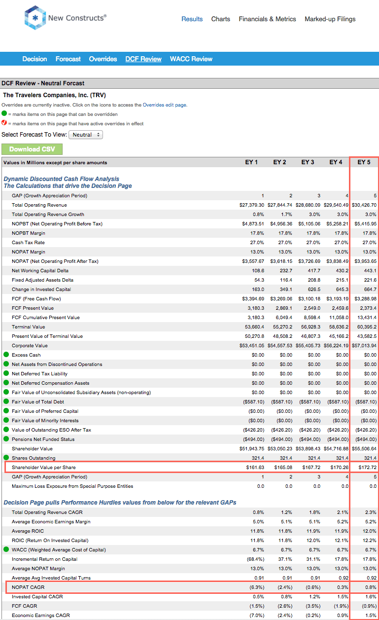Click the NOPAT CAGR row label
The width and height of the screenshot is (379, 620).
tap(27, 587)
